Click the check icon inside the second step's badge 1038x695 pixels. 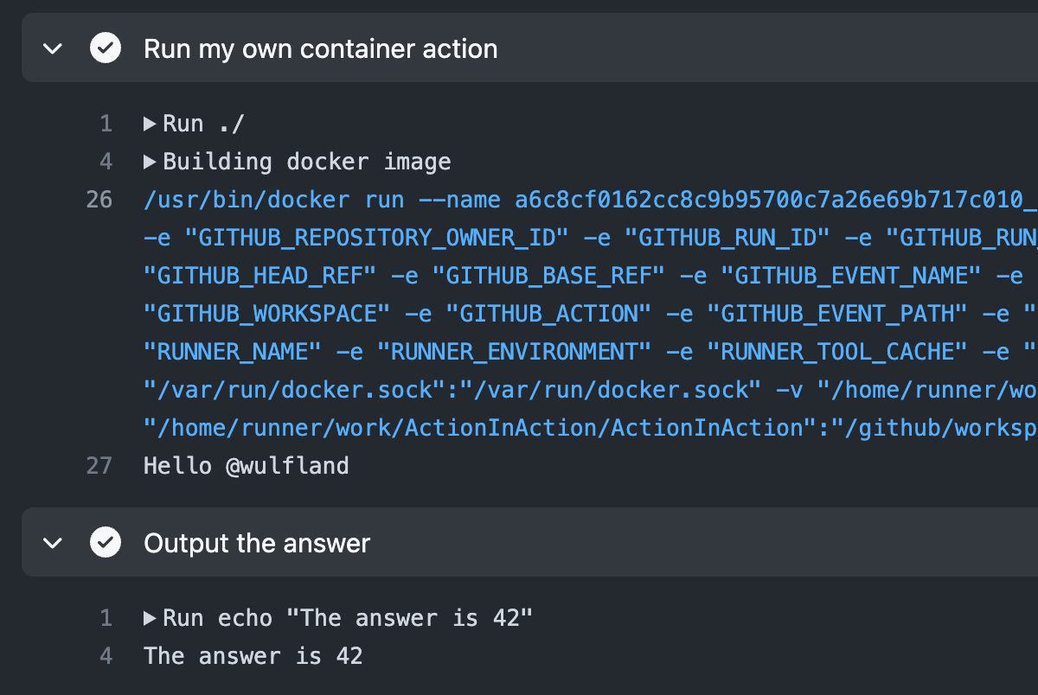click(106, 542)
